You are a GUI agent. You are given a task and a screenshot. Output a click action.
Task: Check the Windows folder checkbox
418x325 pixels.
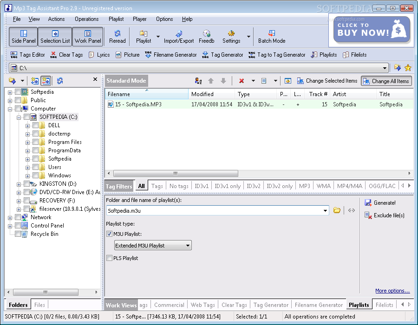click(x=35, y=175)
